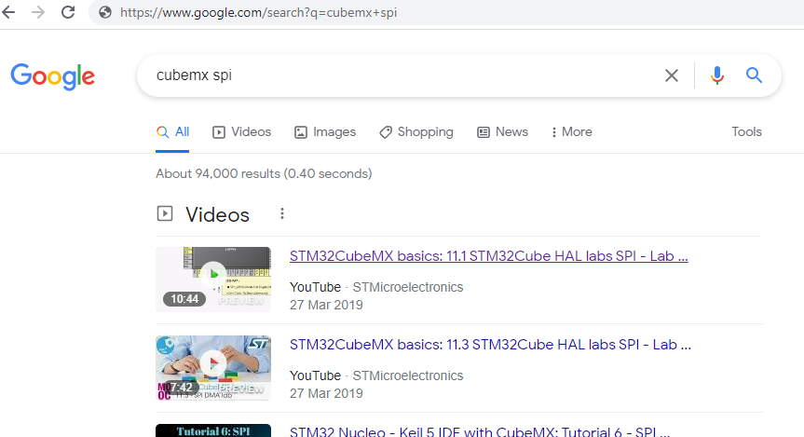Go back using the browser back arrow
The height and width of the screenshot is (437, 804).
click(x=8, y=12)
